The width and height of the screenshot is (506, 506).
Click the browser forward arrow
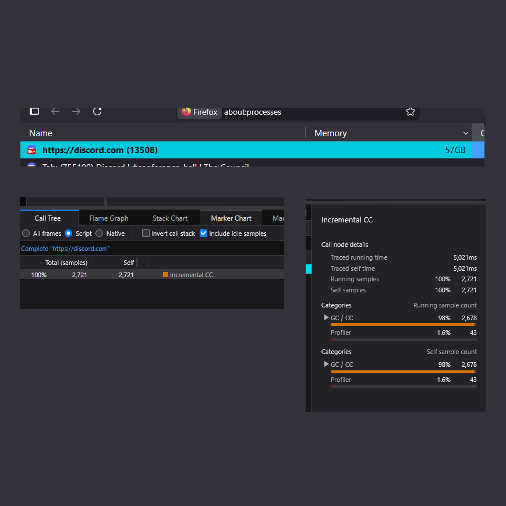coord(76,112)
